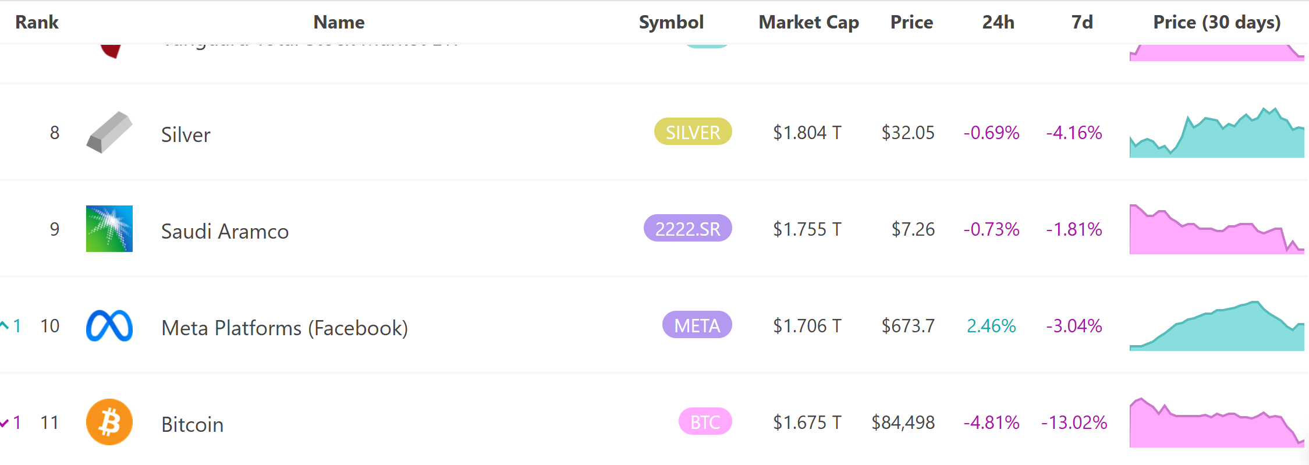Open the Meta Platforms (Facebook) link
1309x465 pixels.
click(285, 328)
